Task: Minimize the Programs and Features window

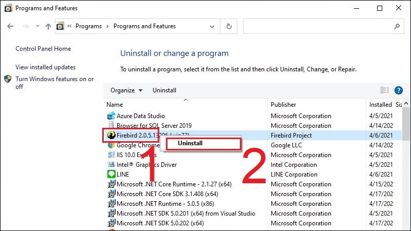Action: [x=357, y=8]
